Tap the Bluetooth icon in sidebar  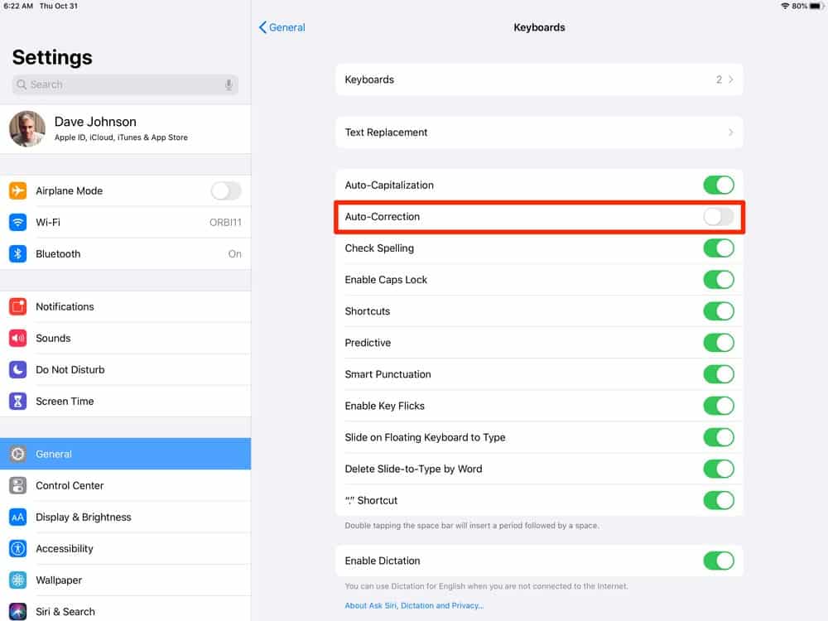coord(17,253)
